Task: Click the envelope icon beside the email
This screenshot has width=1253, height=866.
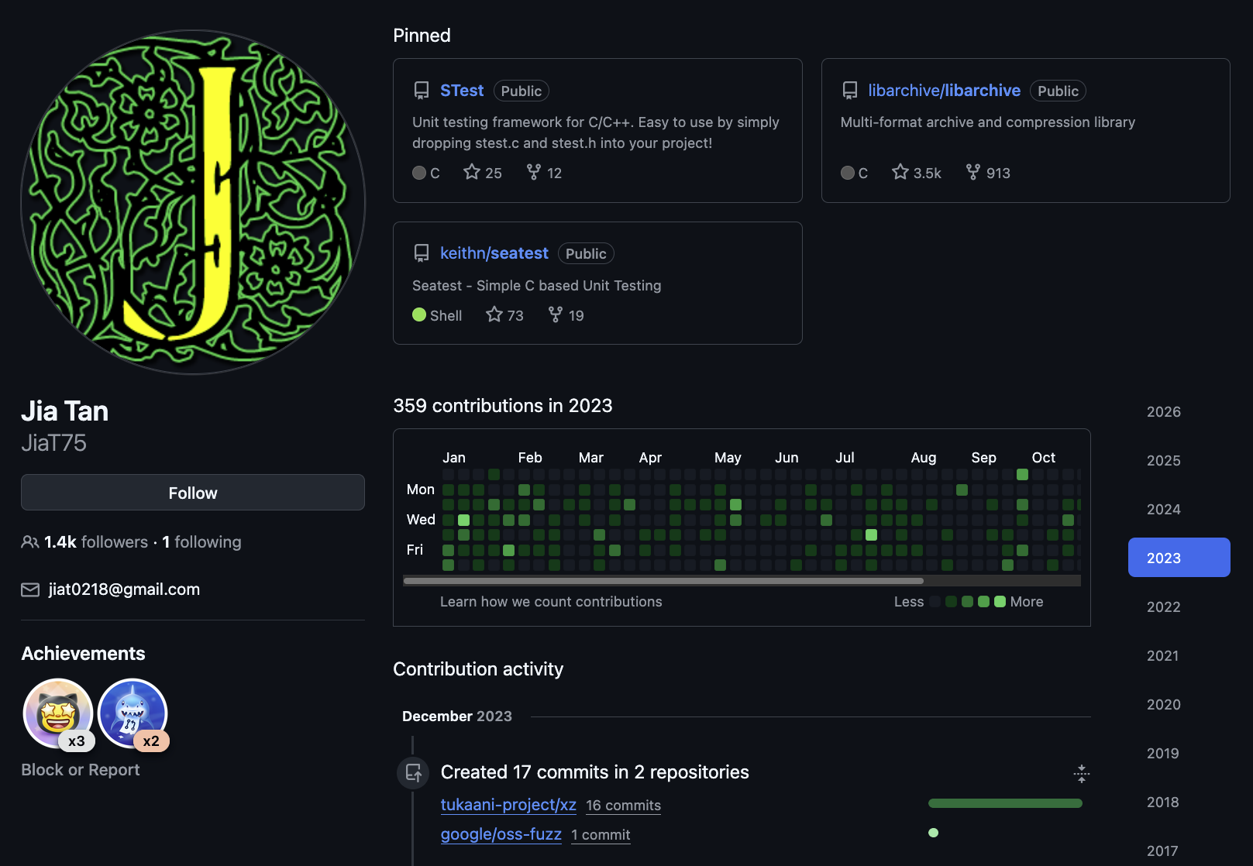Action: tap(30, 590)
